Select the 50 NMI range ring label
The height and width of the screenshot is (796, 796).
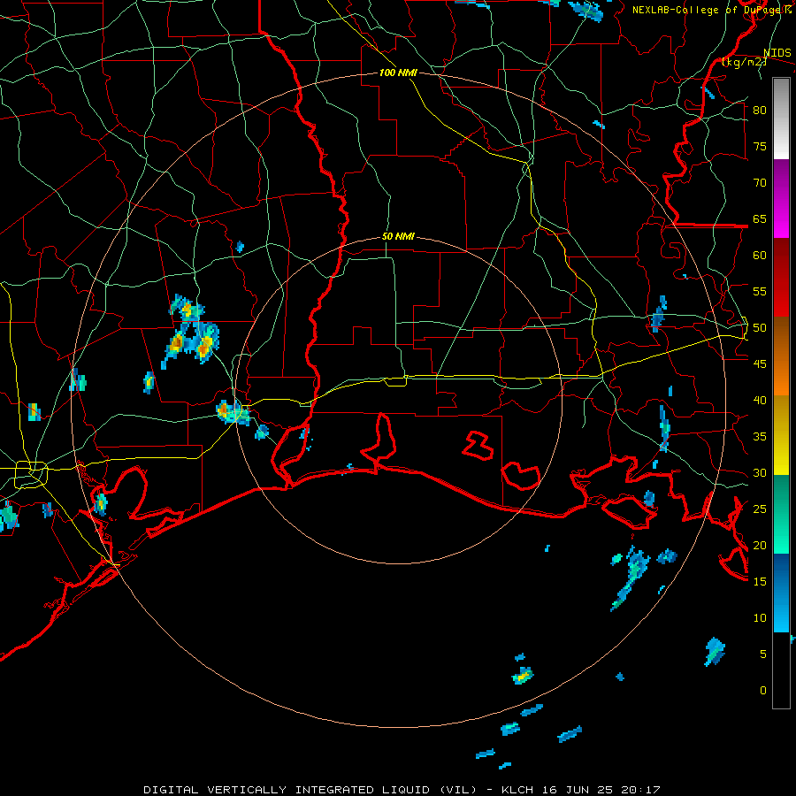399,236
